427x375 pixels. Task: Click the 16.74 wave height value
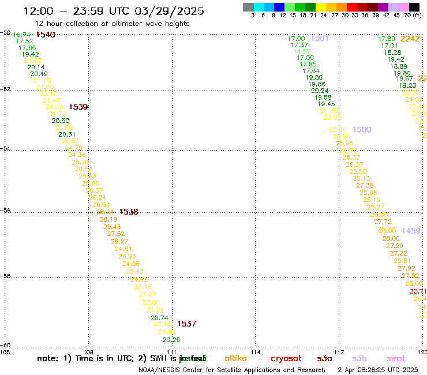tap(22, 35)
